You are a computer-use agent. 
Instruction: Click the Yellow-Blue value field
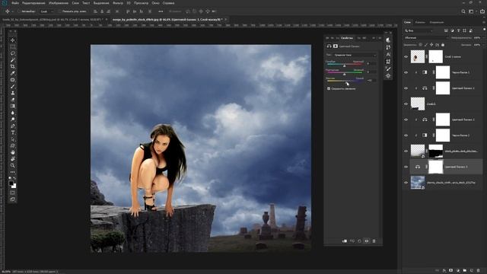click(x=371, y=80)
